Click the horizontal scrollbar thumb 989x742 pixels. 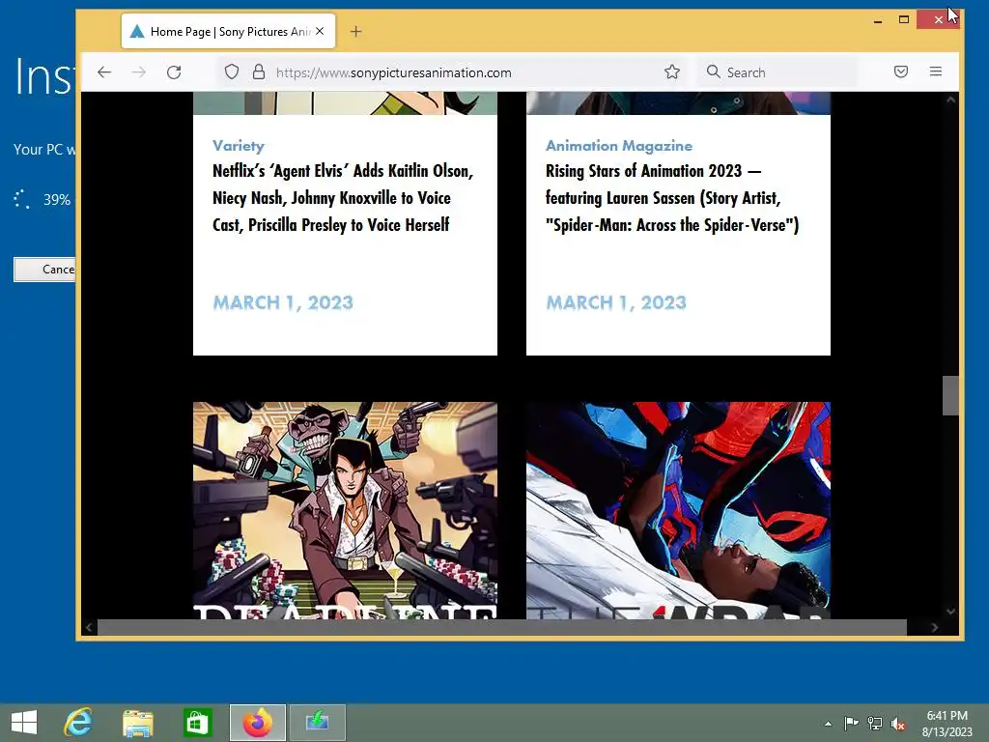[x=502, y=627]
